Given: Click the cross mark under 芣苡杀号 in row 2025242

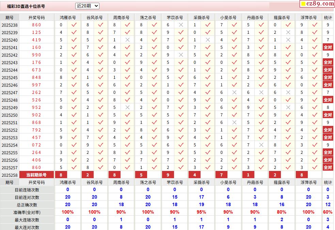Looking at the screenshot, I should click(181, 55).
